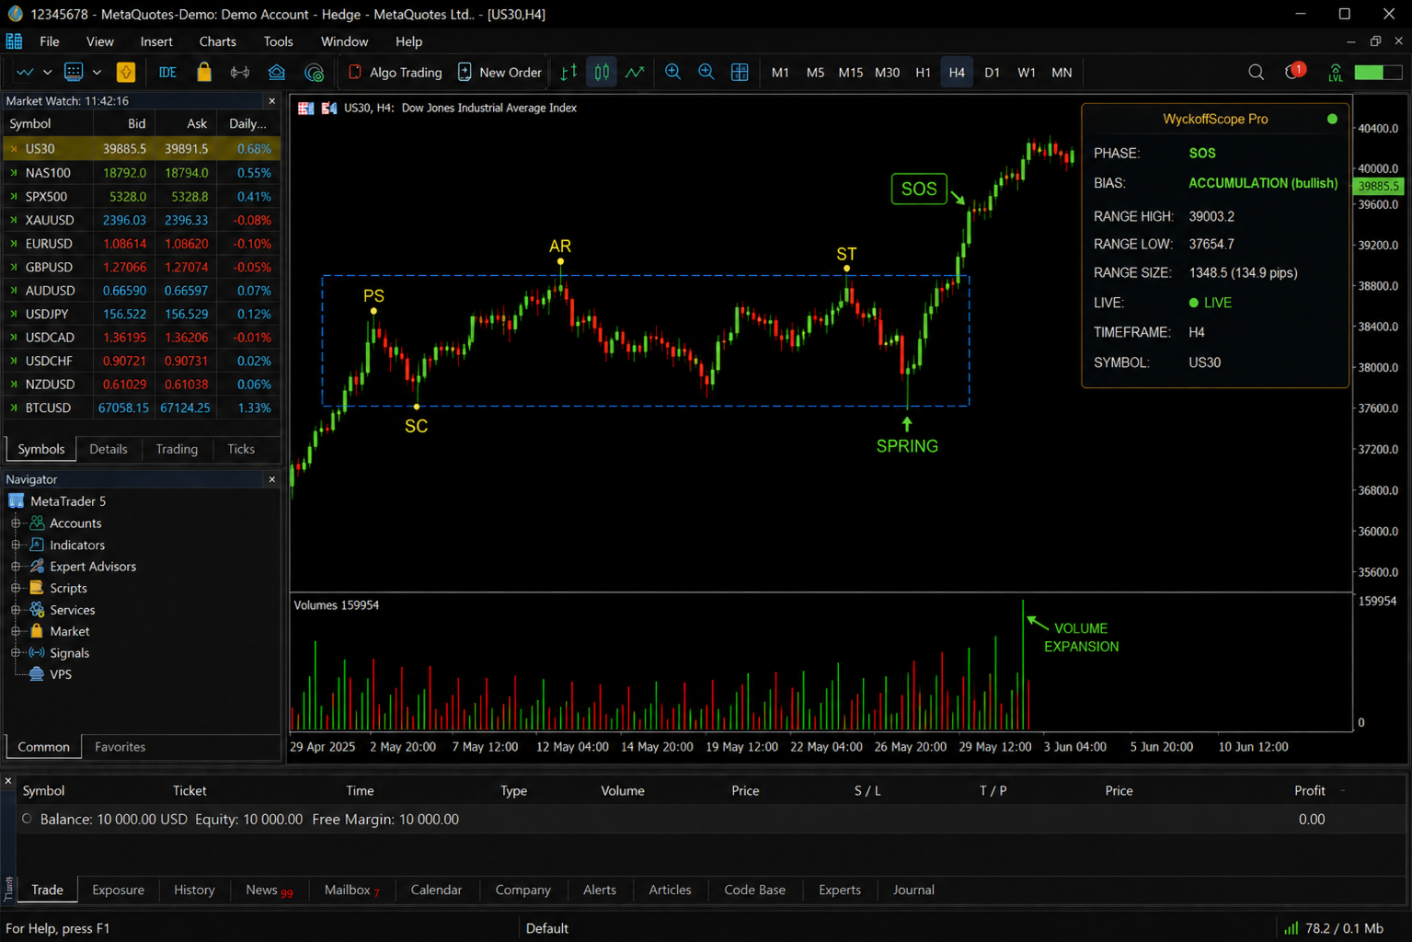Expand the Services tree node
Image resolution: width=1412 pixels, height=942 pixels.
tap(16, 609)
